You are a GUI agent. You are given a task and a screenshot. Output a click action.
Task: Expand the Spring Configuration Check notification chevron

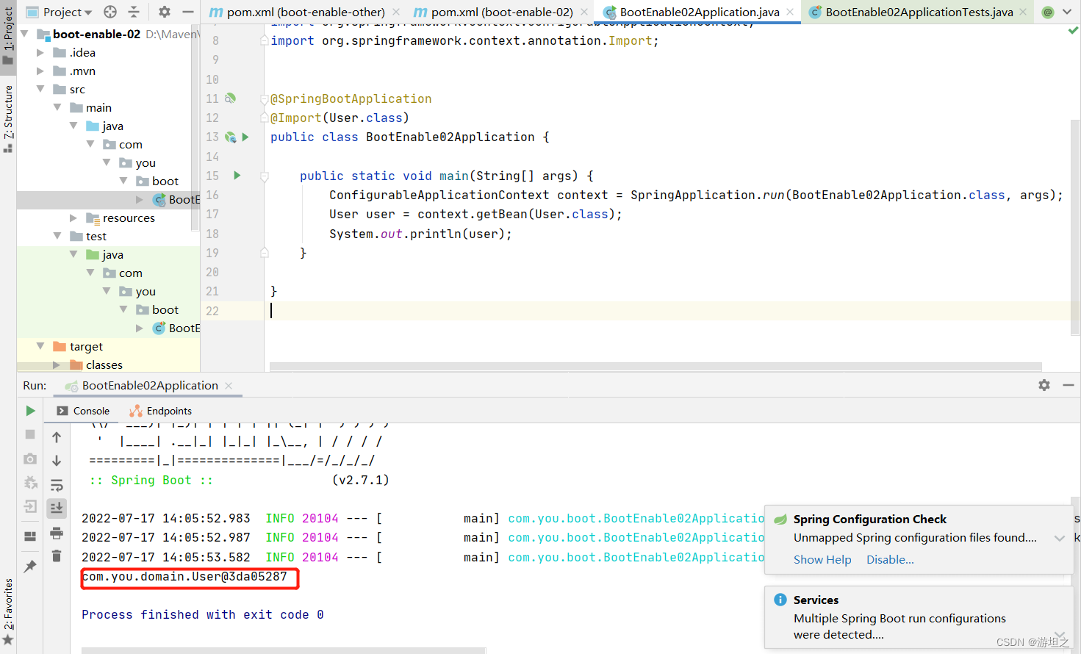coord(1059,537)
